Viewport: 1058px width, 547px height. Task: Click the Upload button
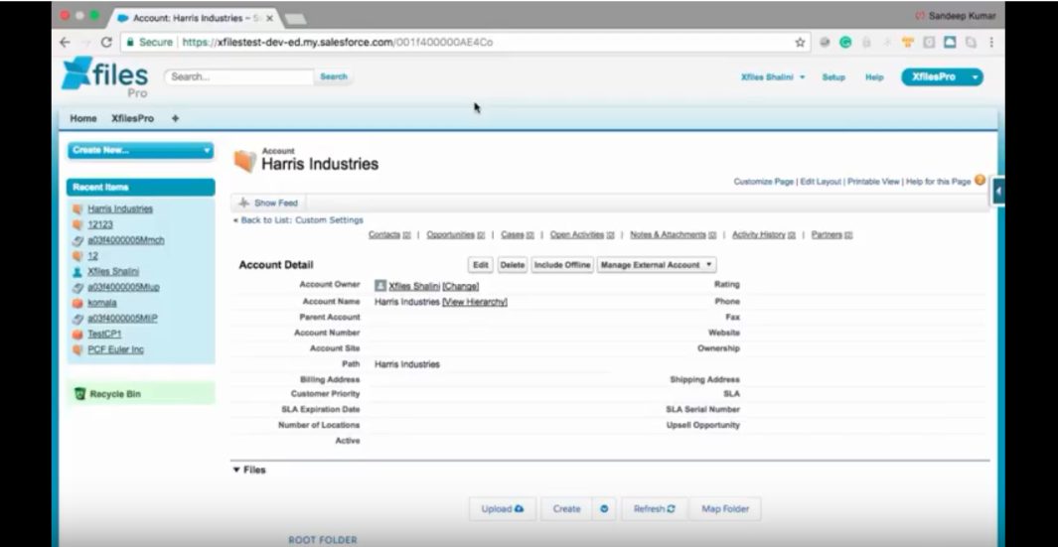point(503,508)
